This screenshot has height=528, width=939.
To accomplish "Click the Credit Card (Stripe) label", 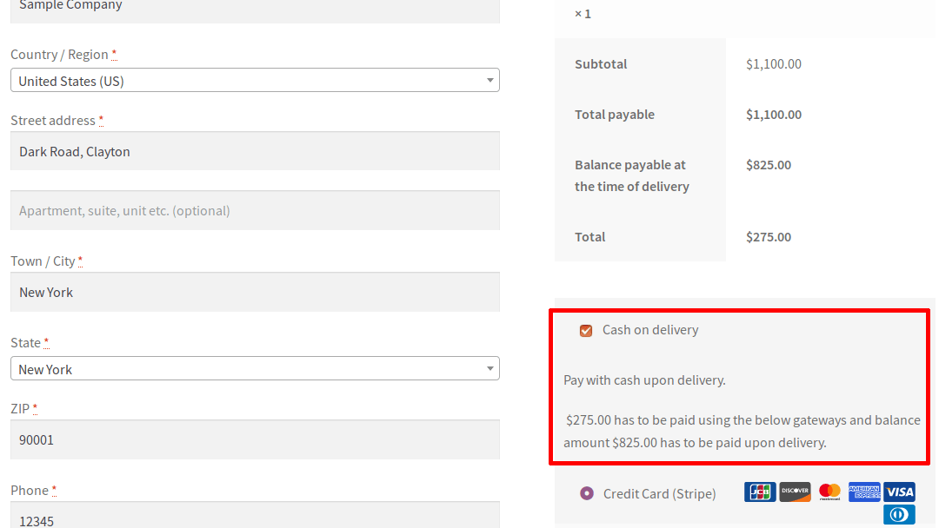I will coord(659,492).
